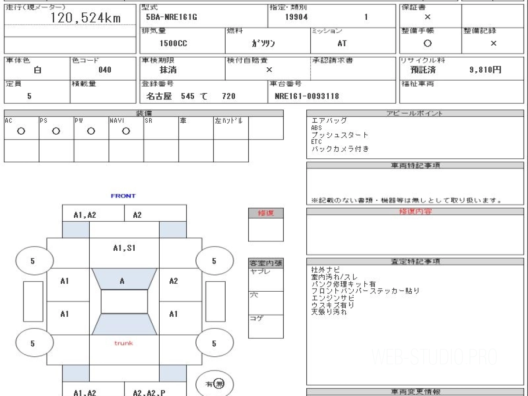Click the 福祉車両 field label
Screen dimensions: 528x396
pos(417,84)
